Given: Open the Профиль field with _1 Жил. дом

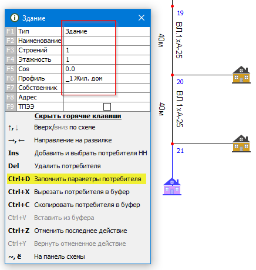Looking at the screenshot, I should 107,78.
